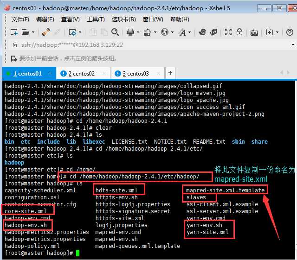Viewport: 297px width, 260px height.
Task: Click hadoop-env.sh in the listing
Action: coord(26,225)
